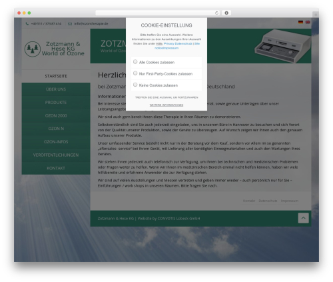Click 'Website by CONVOTIS Lübeck GmbH' footer text
Viewport: 333px width, 282px height.
click(x=168, y=219)
